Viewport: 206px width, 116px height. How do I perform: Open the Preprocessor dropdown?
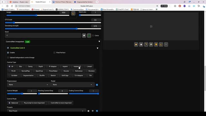29,85
